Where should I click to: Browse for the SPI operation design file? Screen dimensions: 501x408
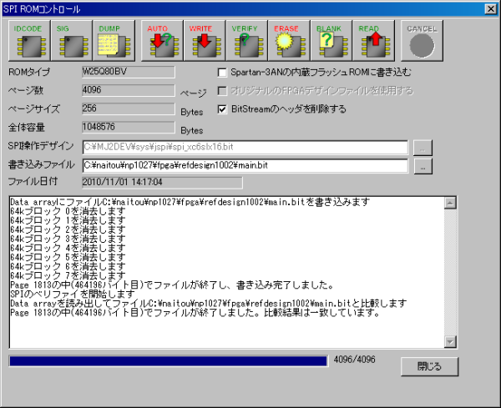tap(423, 148)
